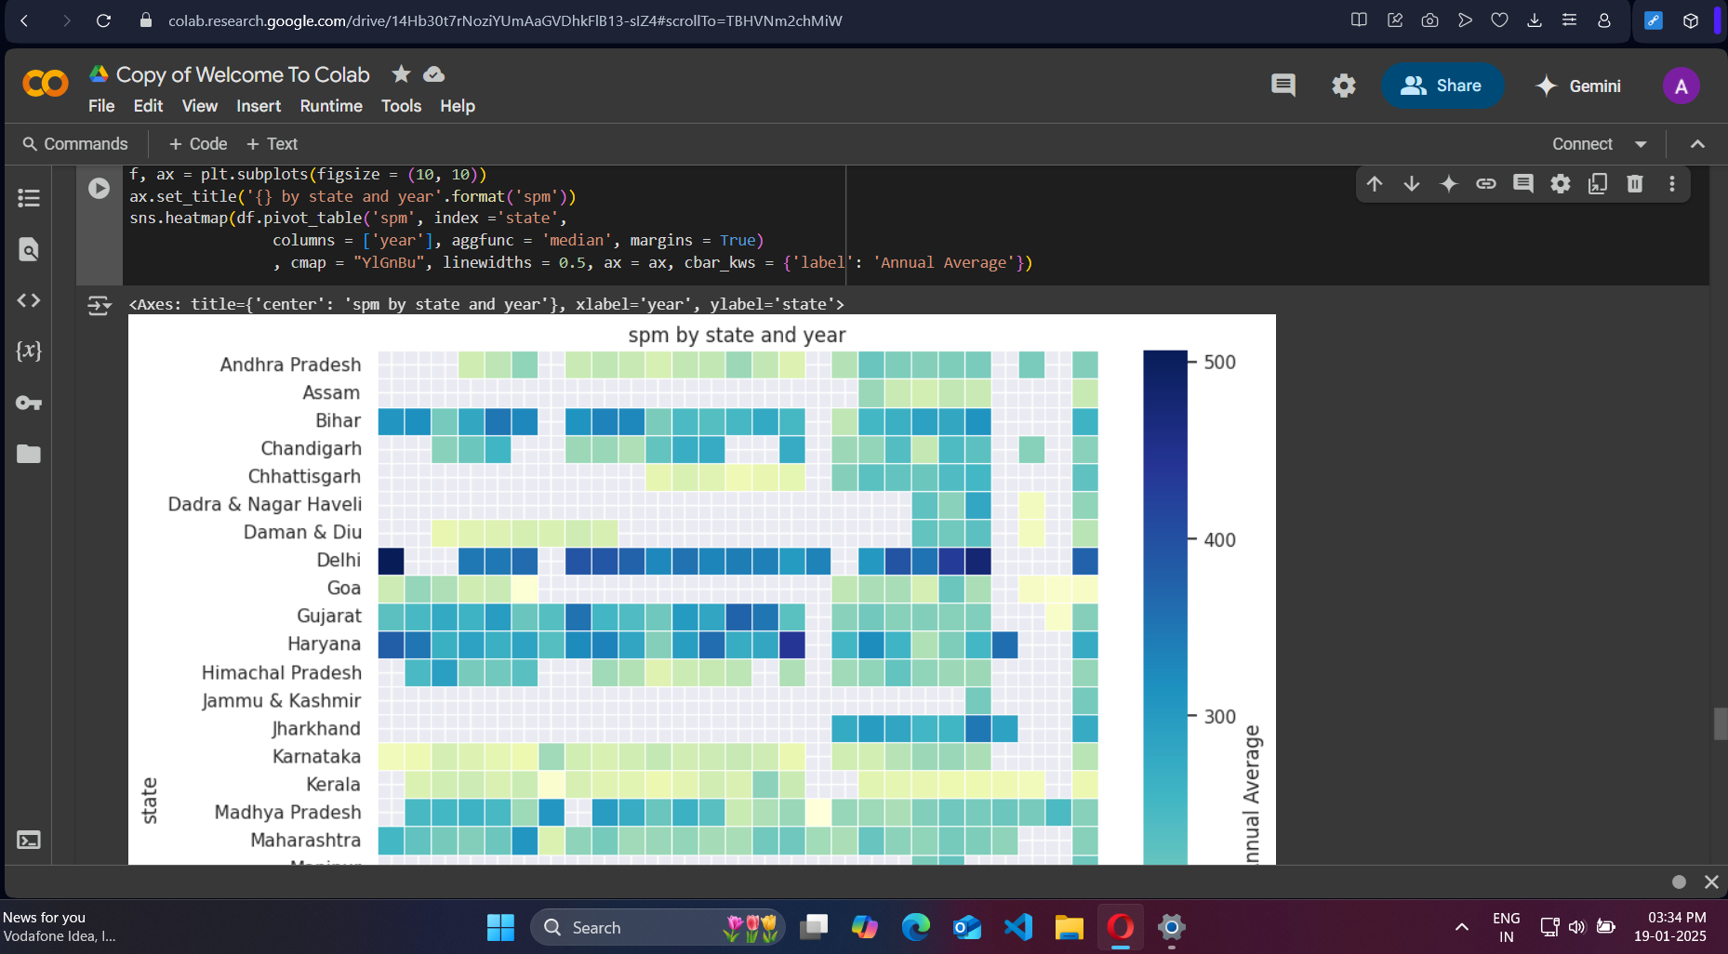1728x954 pixels.
Task: Click the Delhi first-year heatmap cell
Action: [x=392, y=562]
